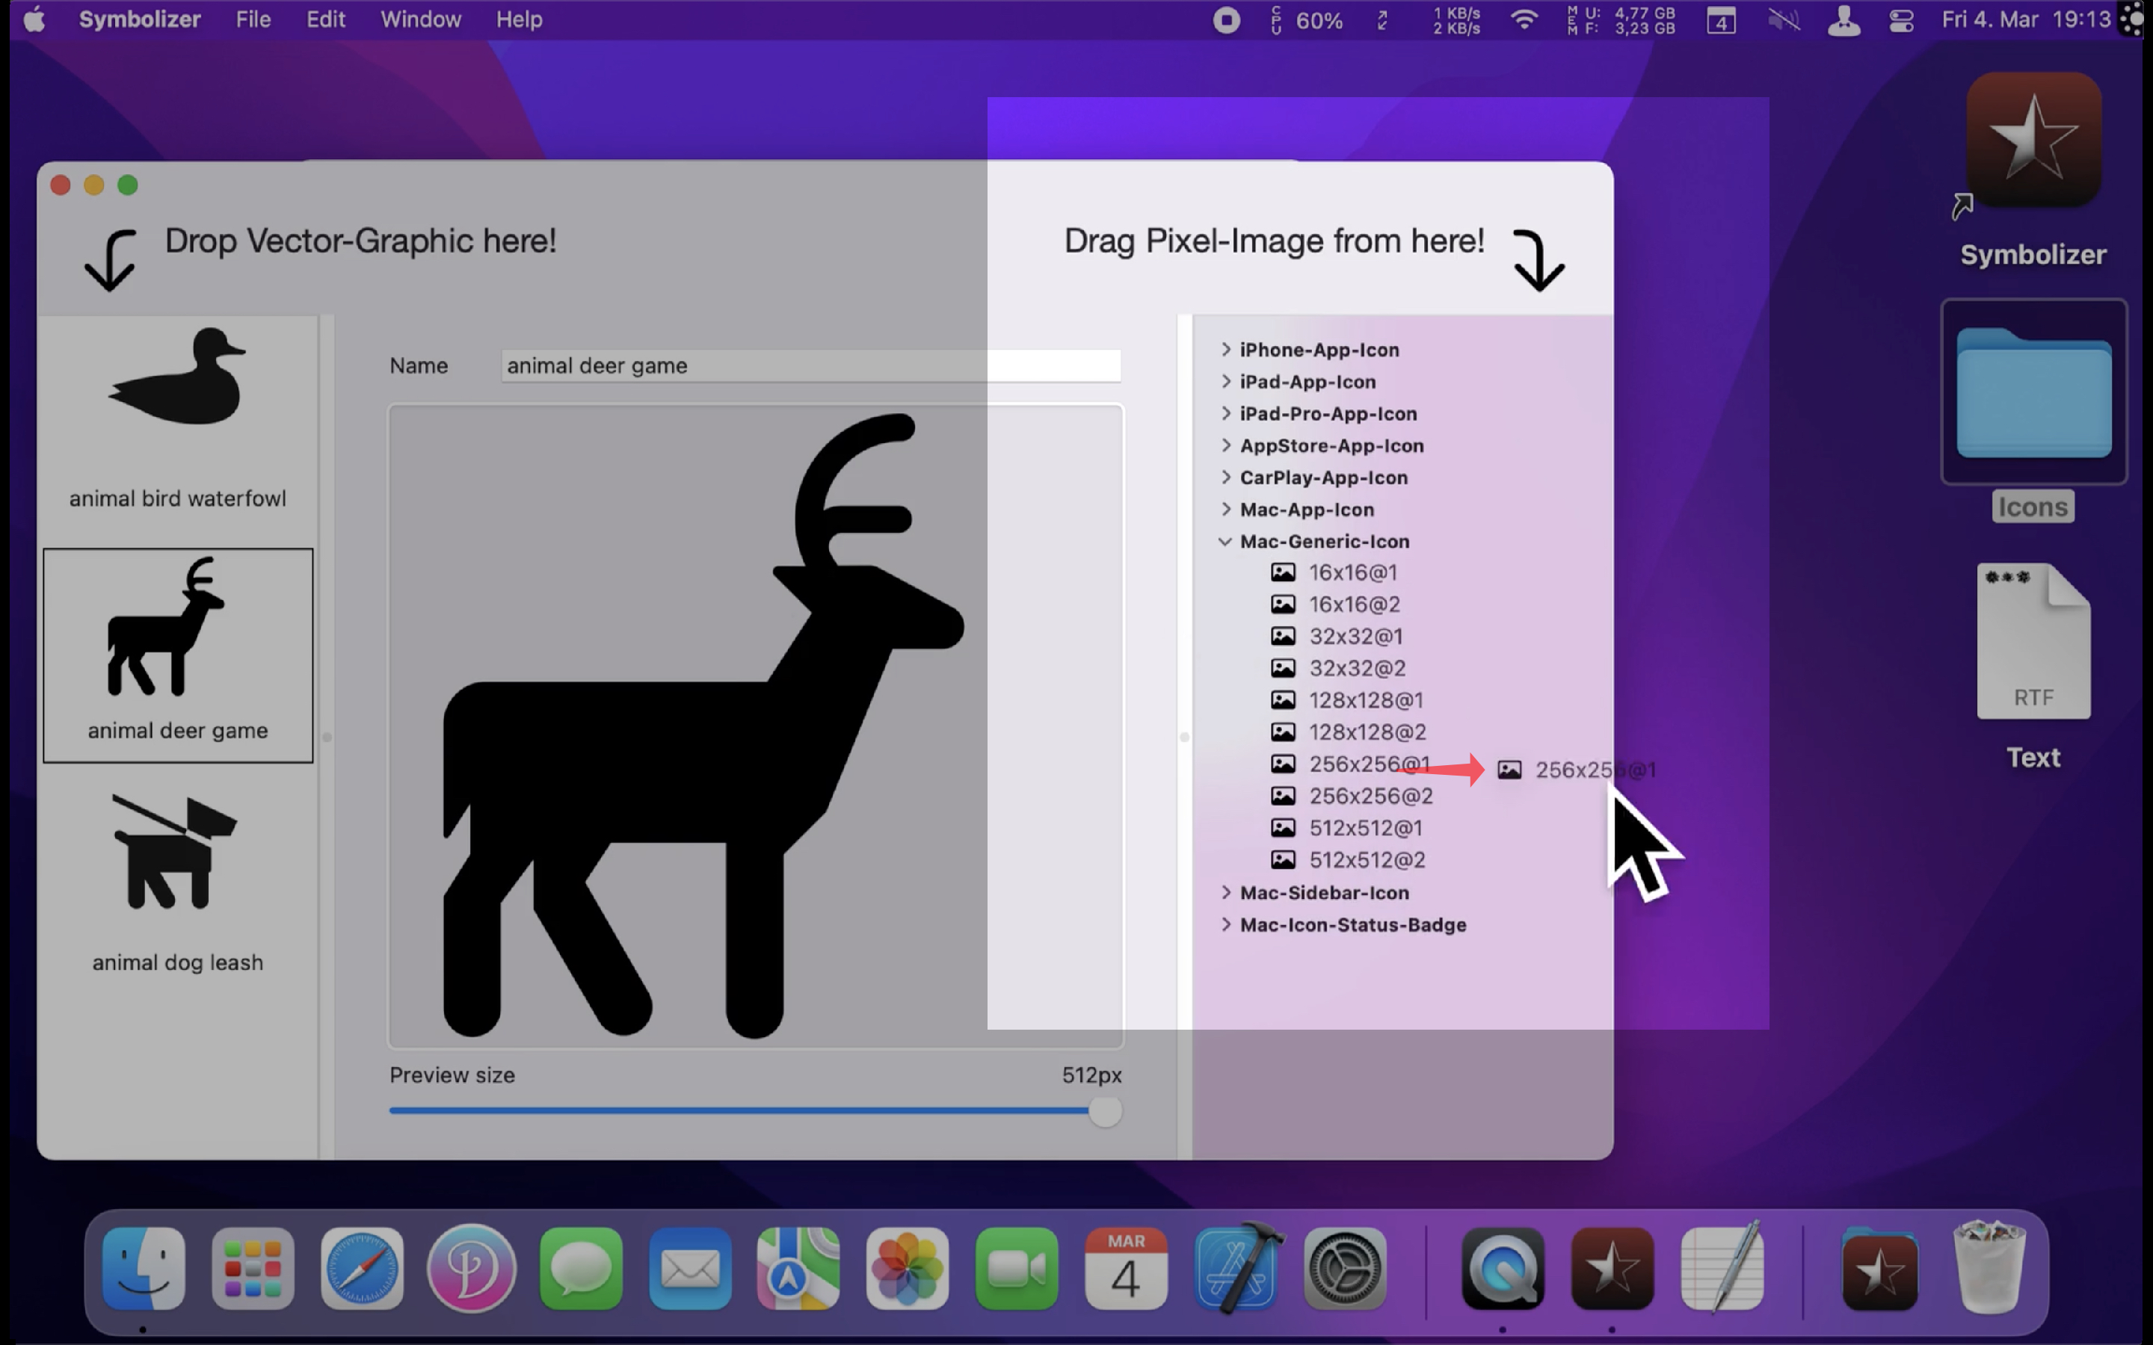Click the Name text field
2153x1345 pixels.
pyautogui.click(x=810, y=365)
